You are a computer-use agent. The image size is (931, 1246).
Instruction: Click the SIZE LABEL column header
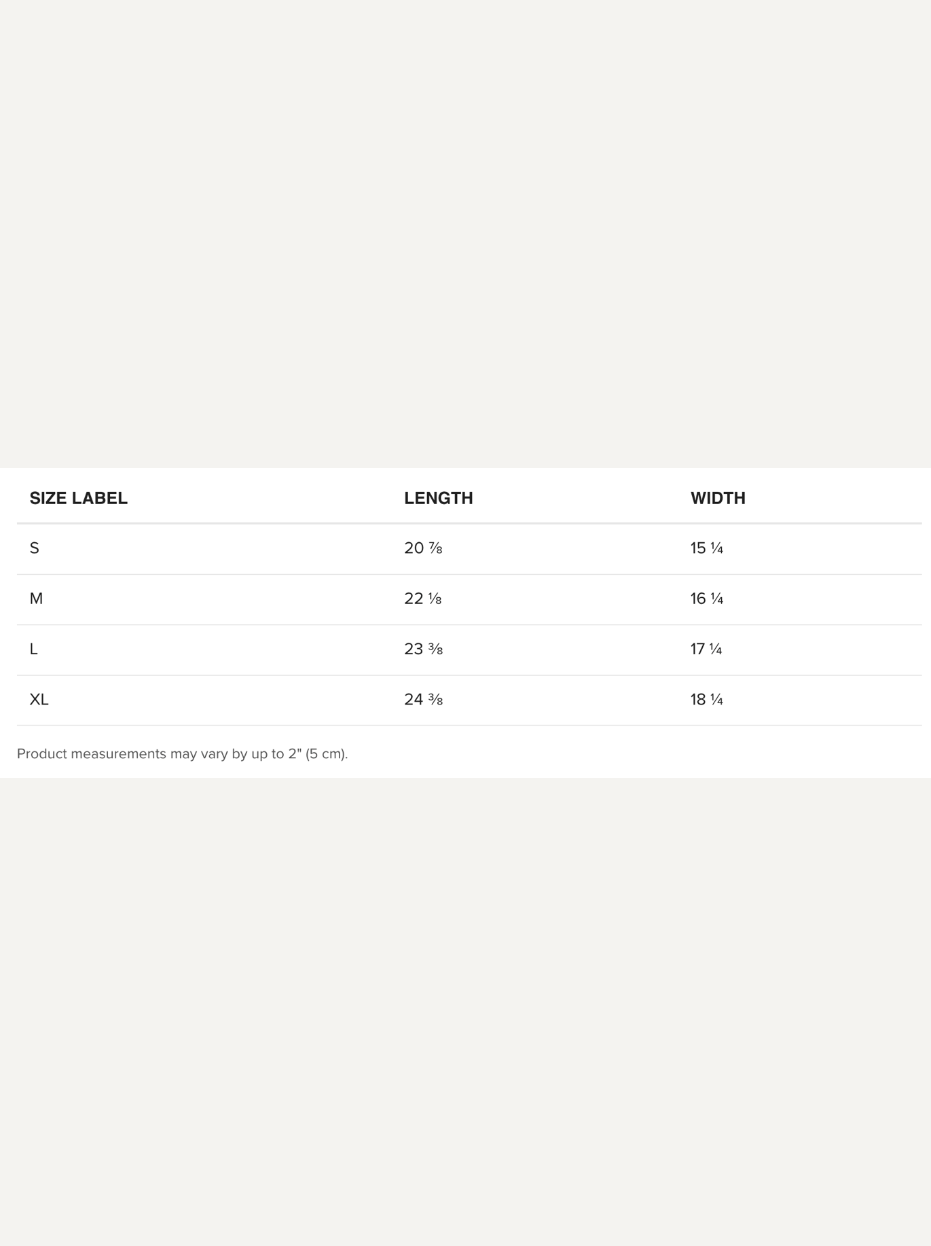[78, 498]
